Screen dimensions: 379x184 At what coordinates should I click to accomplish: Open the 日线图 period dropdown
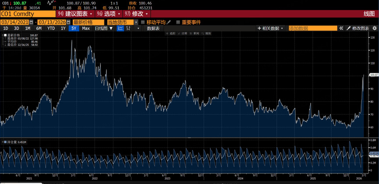pos(104,28)
